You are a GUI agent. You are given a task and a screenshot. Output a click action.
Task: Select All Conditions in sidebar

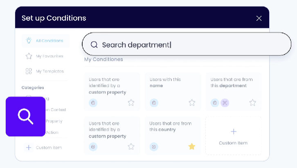click(x=45, y=41)
